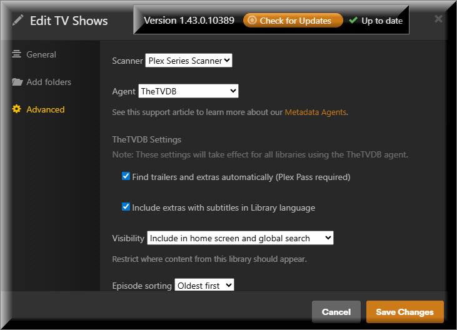This screenshot has height=330, width=457.
Task: Uncheck Find trailers and extras automatically
Action: click(126, 176)
